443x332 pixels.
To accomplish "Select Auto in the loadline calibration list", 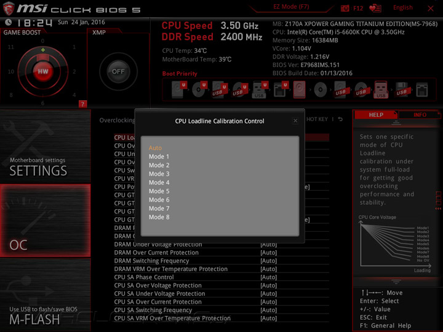I will pos(155,148).
